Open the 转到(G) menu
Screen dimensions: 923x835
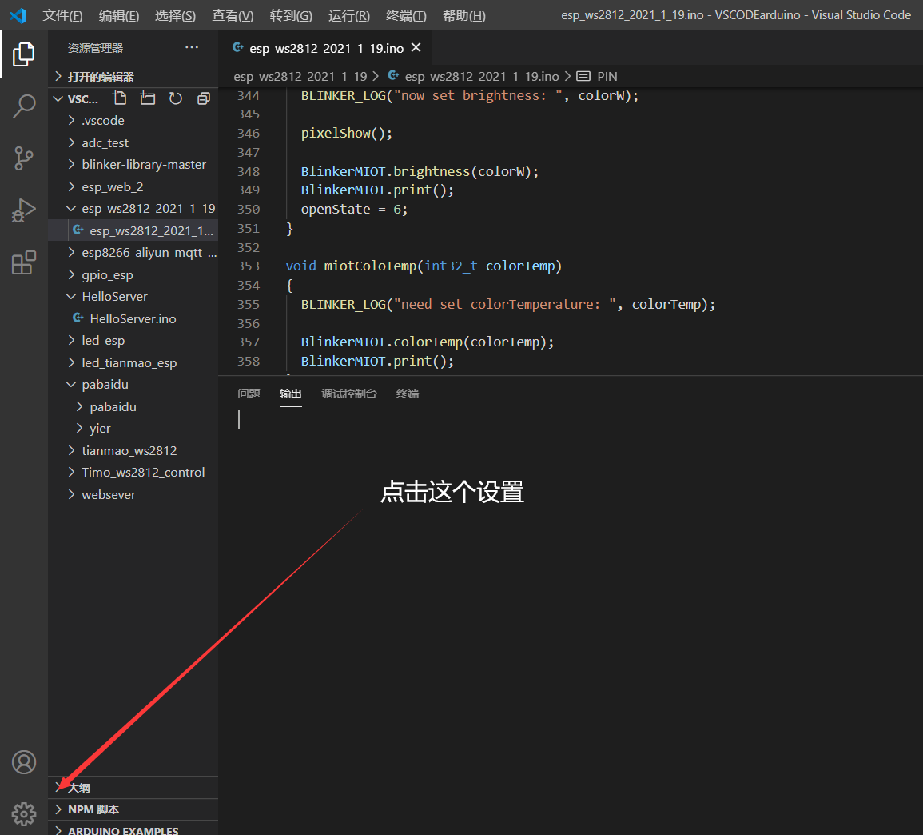[x=291, y=16]
